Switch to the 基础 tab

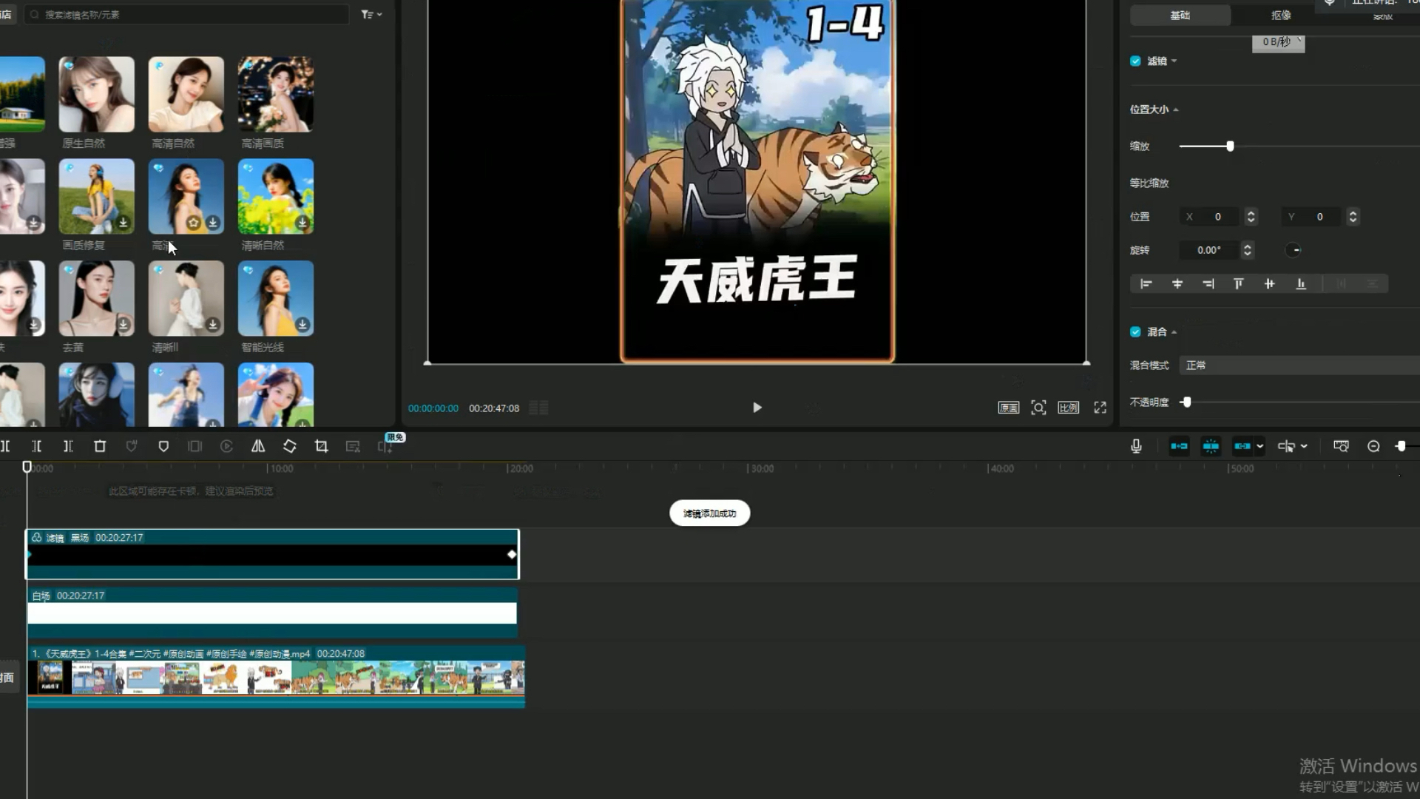click(1180, 15)
